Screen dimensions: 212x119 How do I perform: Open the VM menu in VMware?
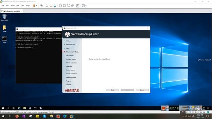pyautogui.click(x=18, y=6)
